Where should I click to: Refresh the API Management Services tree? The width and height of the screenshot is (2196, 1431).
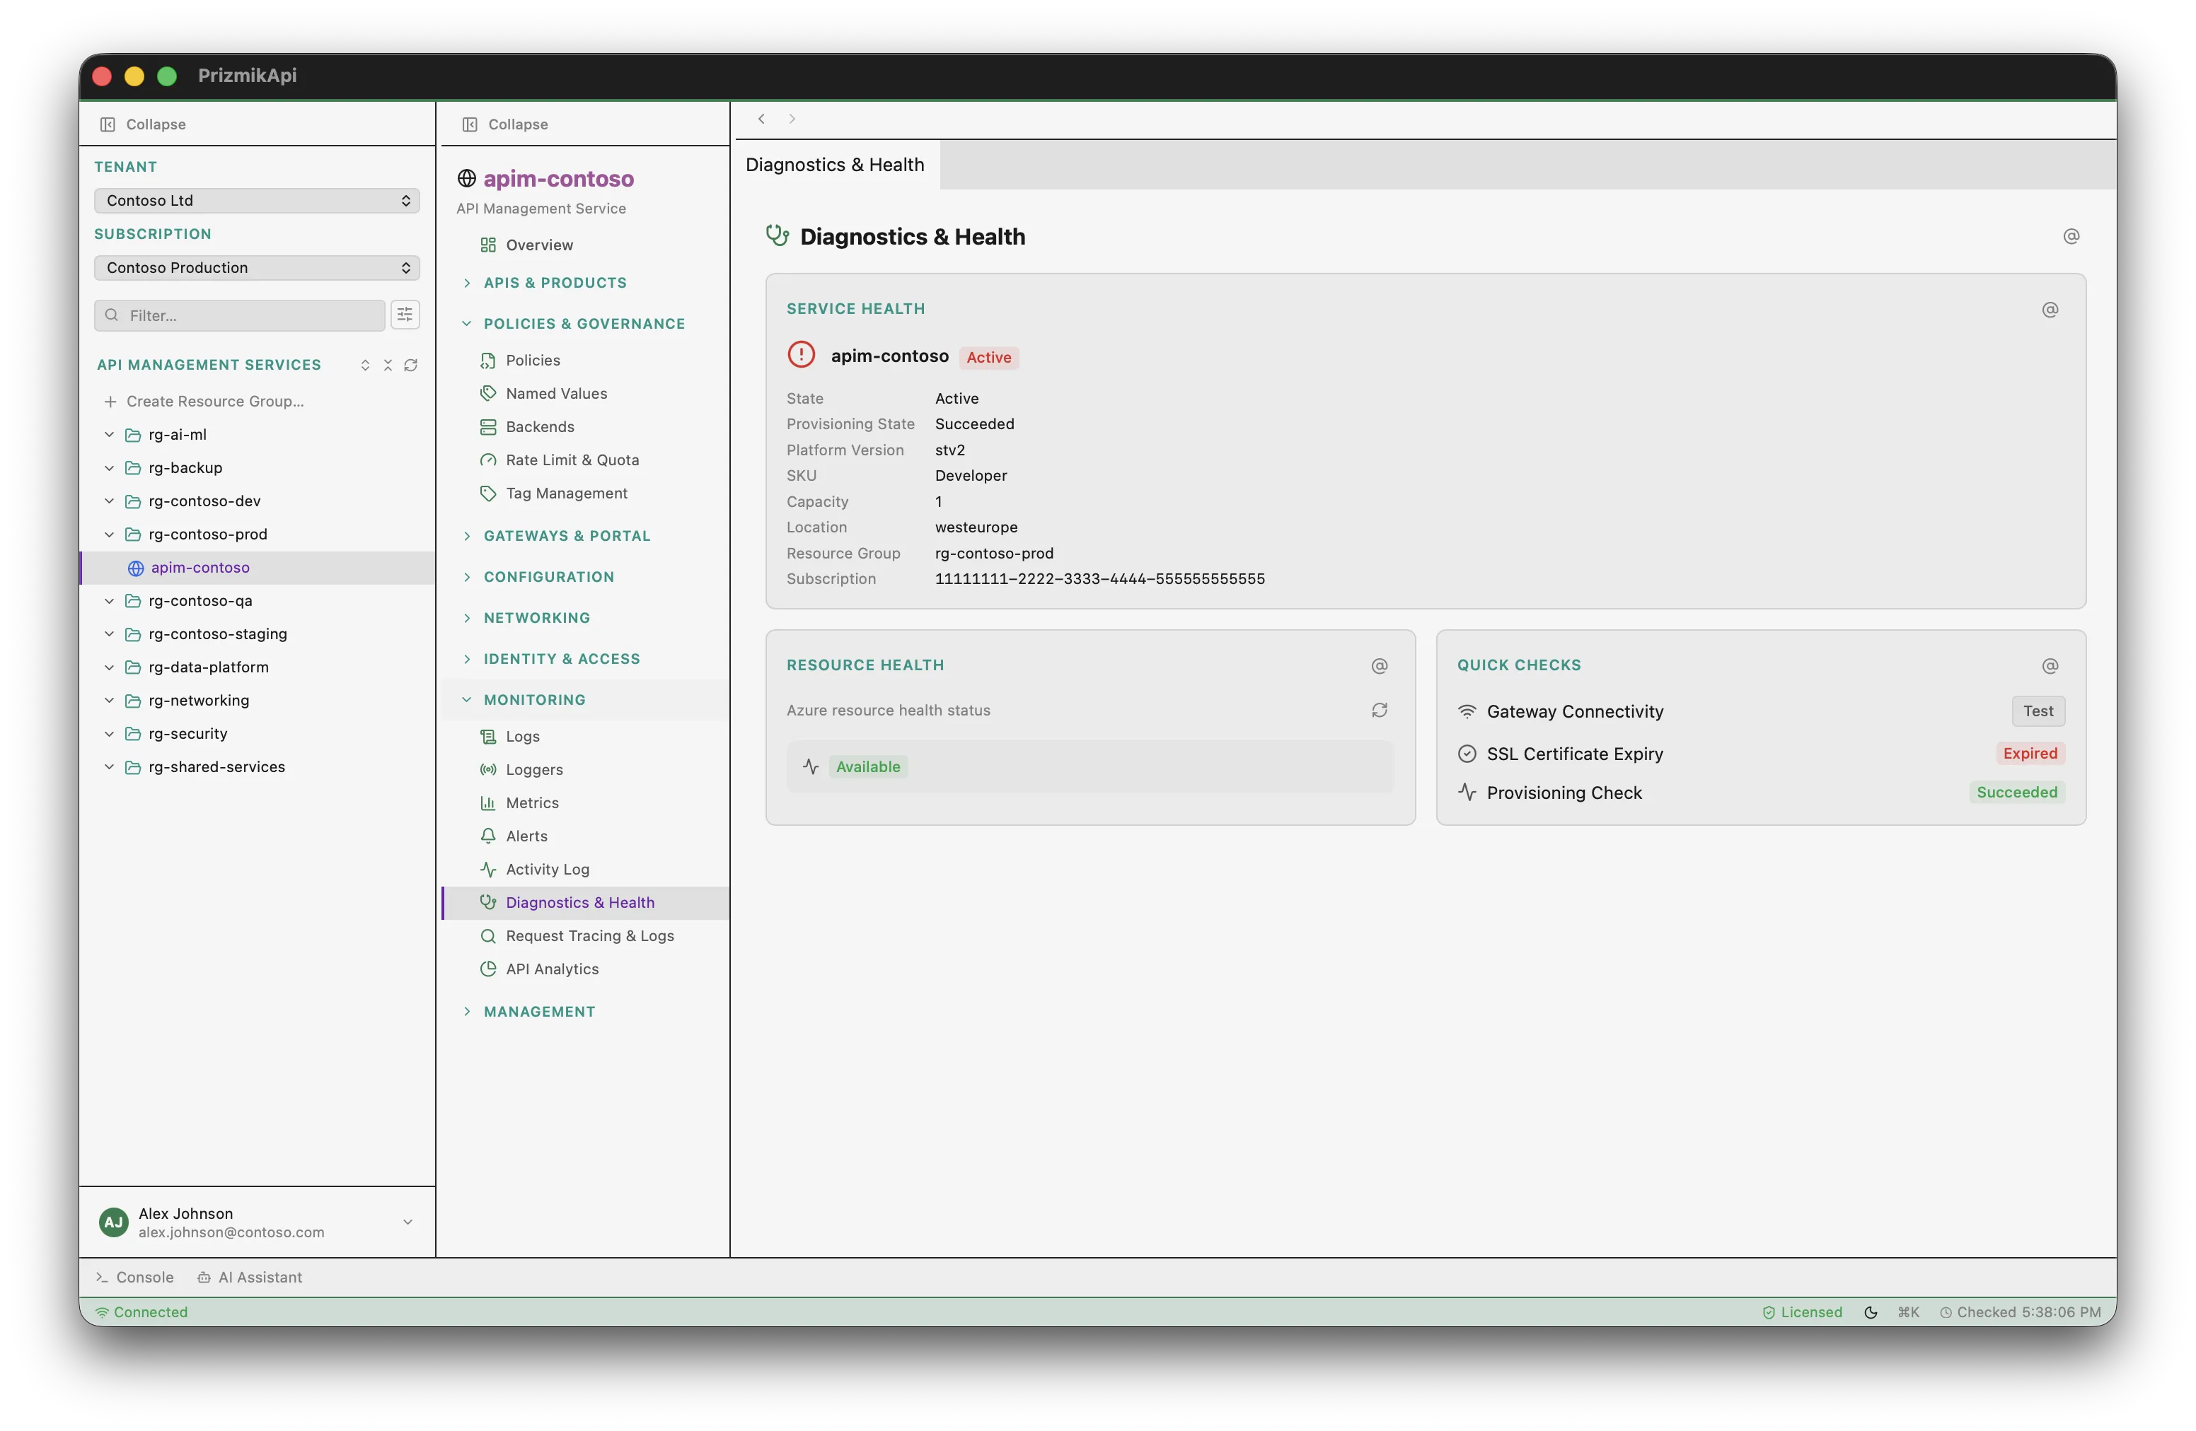click(x=410, y=365)
